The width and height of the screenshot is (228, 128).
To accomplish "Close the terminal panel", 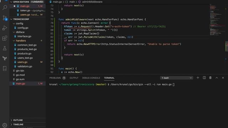I will 223,78.
